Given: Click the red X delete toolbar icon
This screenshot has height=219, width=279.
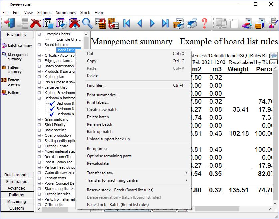Looking at the screenshot, I should [x=36, y=23].
